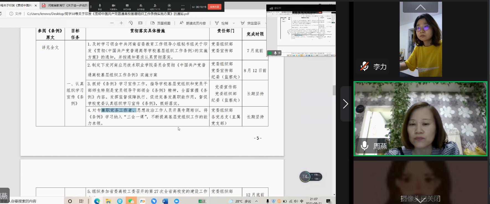This screenshot has height=204, width=490.
Task: Switch to the 河南省教育厅 PDF tab
Action: [65, 5]
